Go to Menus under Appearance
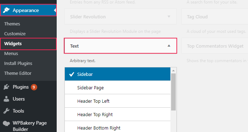 point(11,54)
